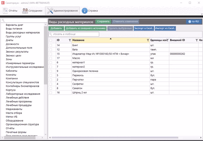Tick the checkbox for Перчатки row
The width and height of the screenshot is (203, 141).
pyautogui.click(x=51, y=79)
